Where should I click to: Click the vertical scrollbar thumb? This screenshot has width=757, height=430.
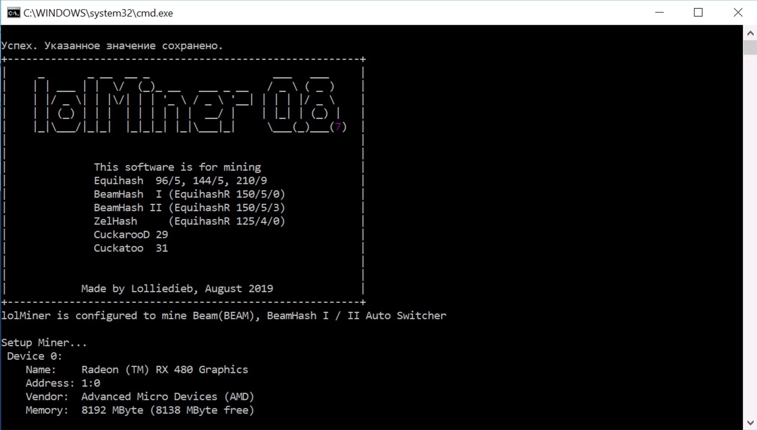pos(750,47)
